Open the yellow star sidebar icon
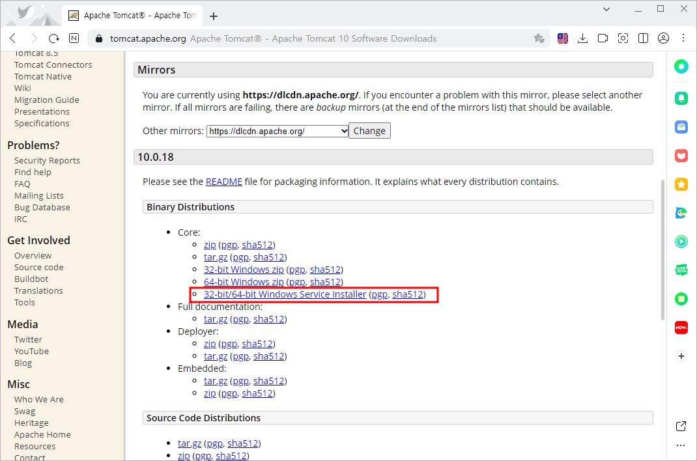The height and width of the screenshot is (461, 697). click(x=681, y=184)
